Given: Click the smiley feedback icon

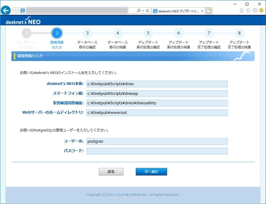Looking at the screenshot, I should [x=261, y=11].
